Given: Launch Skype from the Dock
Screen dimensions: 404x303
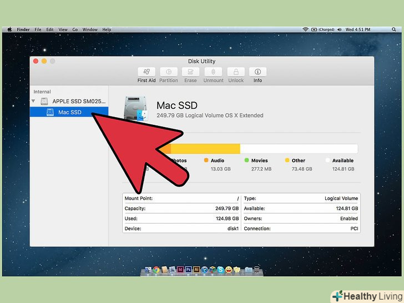Looking at the screenshot, I should pyautogui.click(x=220, y=270).
